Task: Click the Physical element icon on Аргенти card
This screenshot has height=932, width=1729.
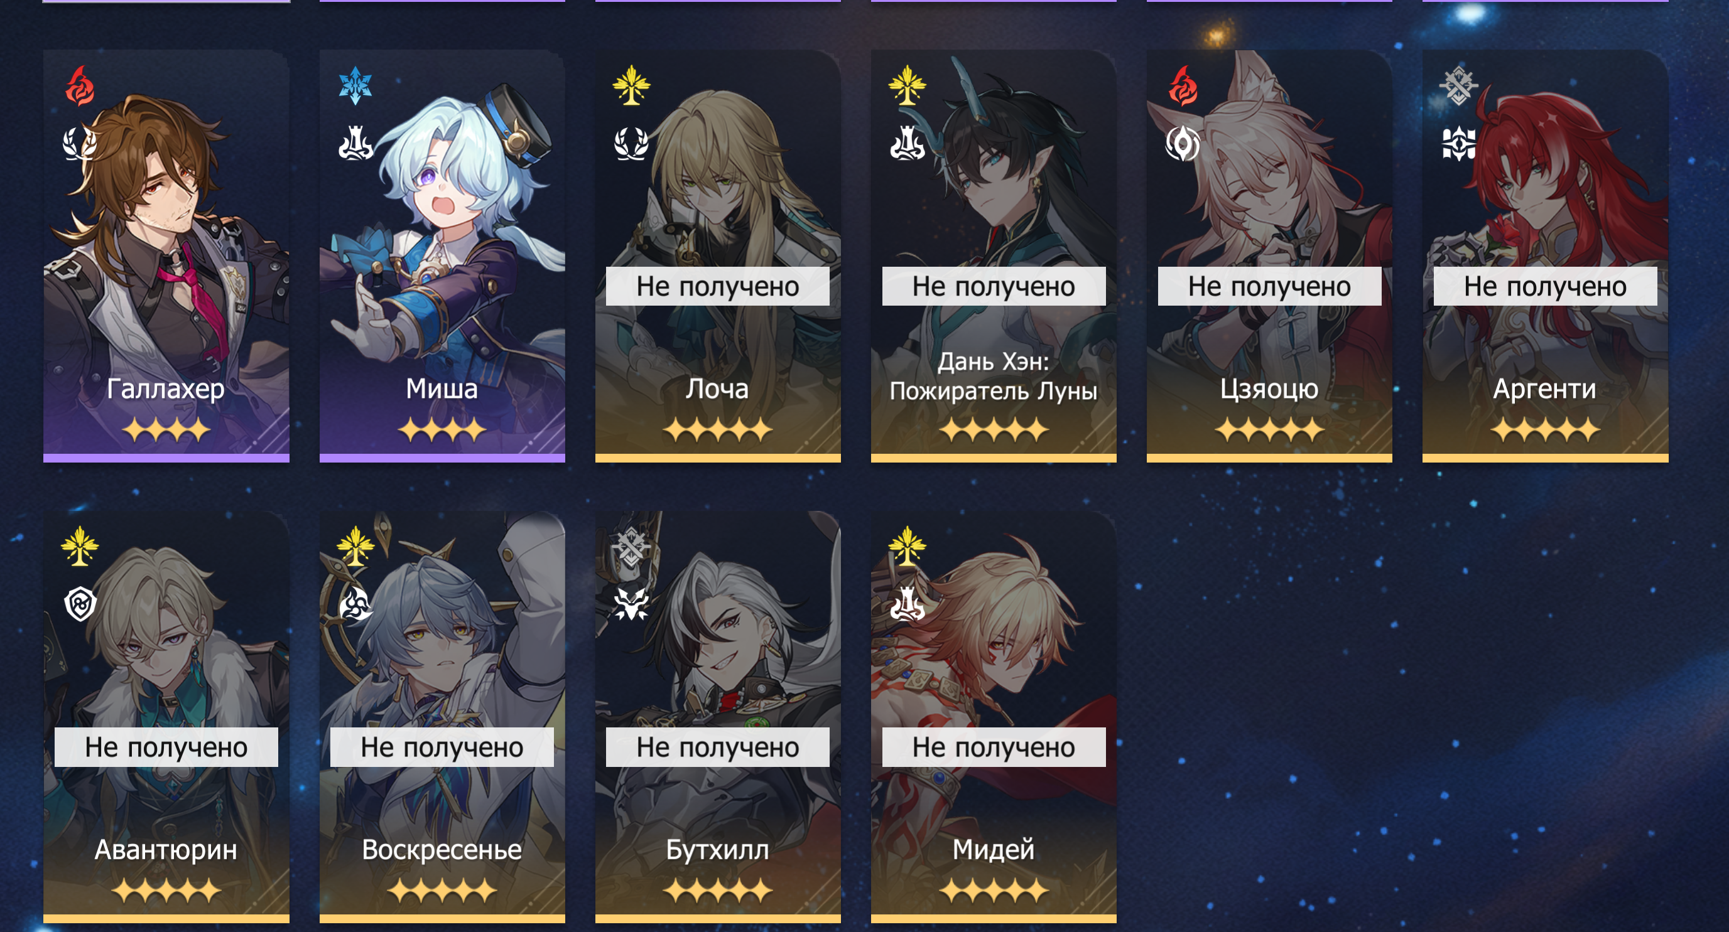Action: 1458,86
